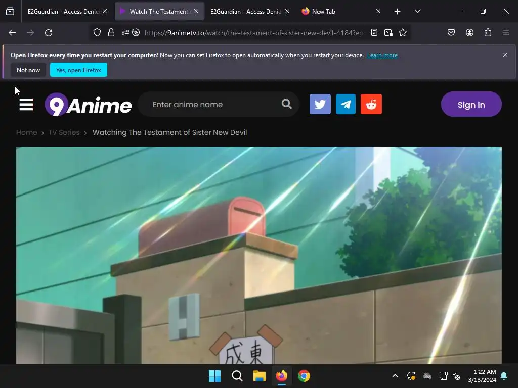Open the OneDrive cloud tray icon
Image resolution: width=518 pixels, height=388 pixels.
click(x=427, y=376)
